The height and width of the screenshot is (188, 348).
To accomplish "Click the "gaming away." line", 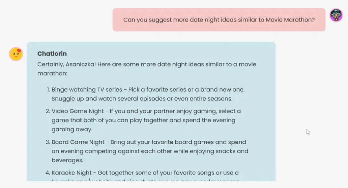I will tap(72, 129).
